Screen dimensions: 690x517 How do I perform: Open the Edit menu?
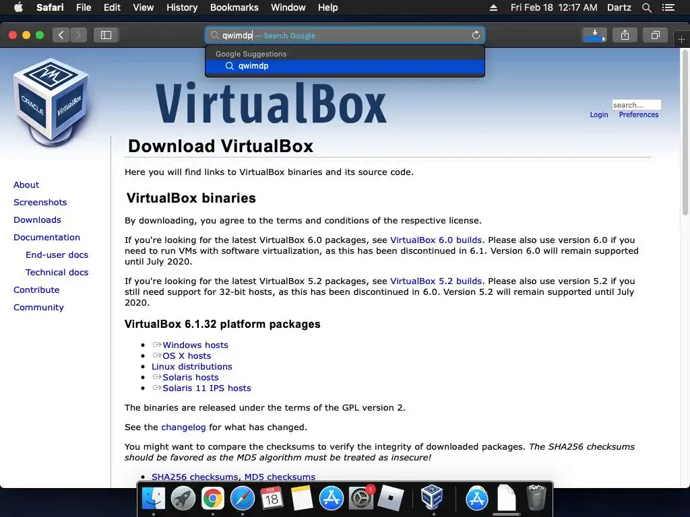coord(112,7)
